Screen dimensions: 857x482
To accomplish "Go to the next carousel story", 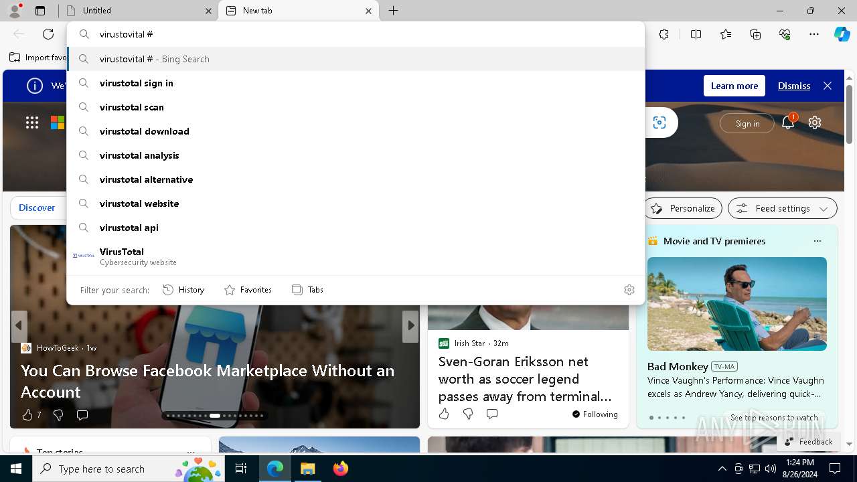I will coord(410,326).
